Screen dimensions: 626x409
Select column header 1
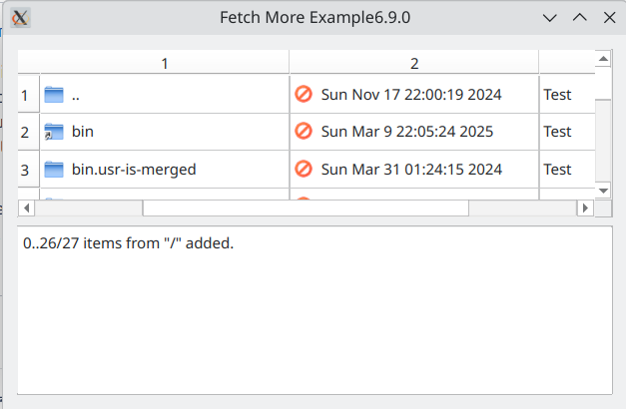coord(165,63)
